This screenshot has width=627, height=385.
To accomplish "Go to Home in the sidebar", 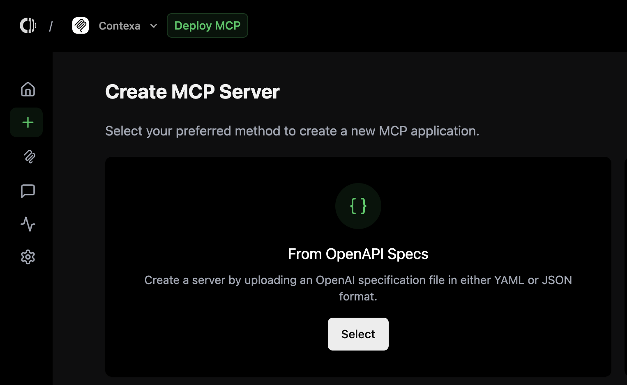I will pyautogui.click(x=28, y=89).
